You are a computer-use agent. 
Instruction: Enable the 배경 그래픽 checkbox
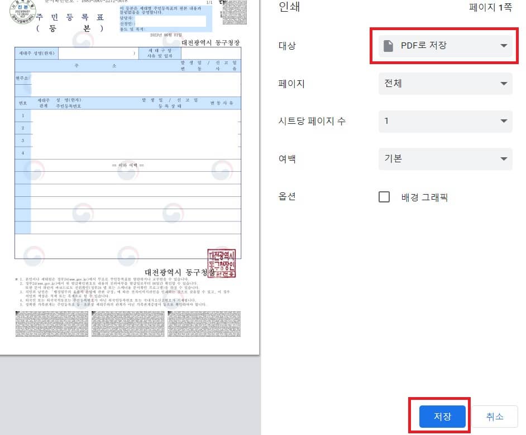(x=384, y=197)
